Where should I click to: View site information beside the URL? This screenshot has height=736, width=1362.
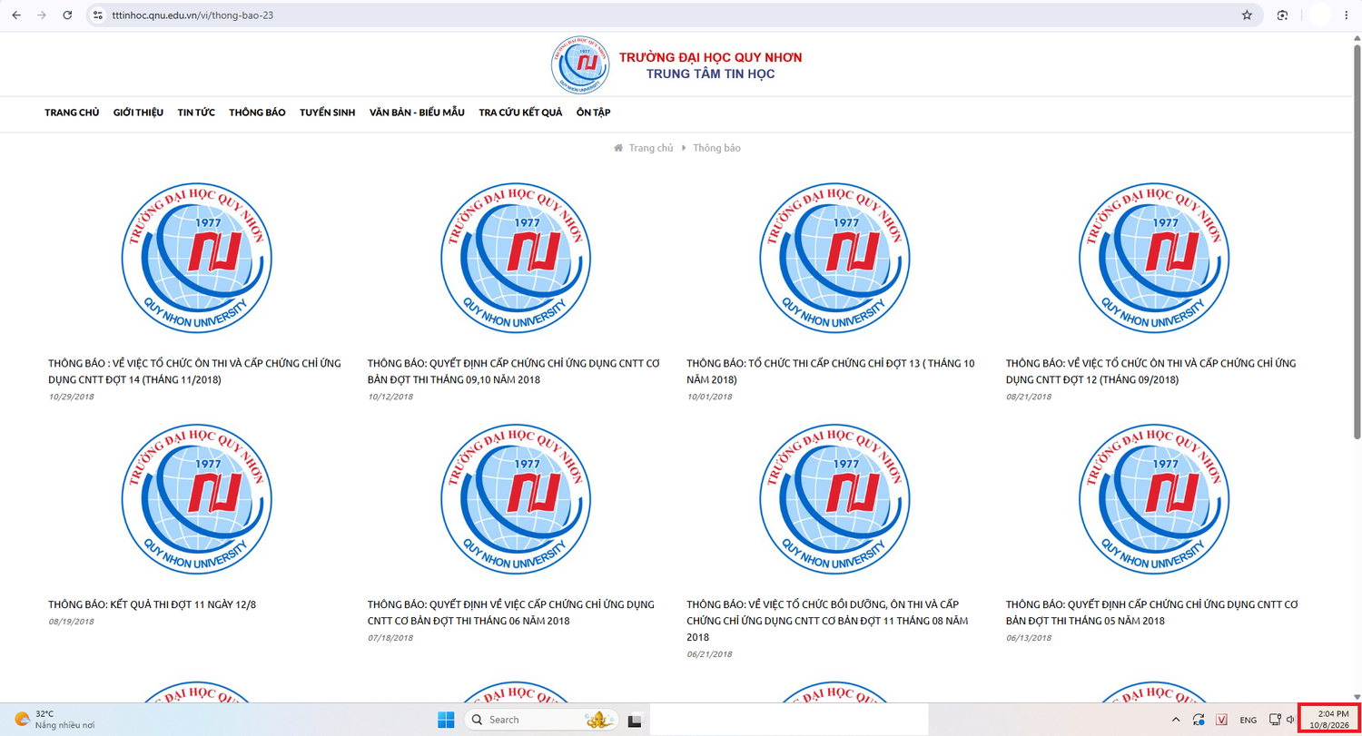[99, 15]
